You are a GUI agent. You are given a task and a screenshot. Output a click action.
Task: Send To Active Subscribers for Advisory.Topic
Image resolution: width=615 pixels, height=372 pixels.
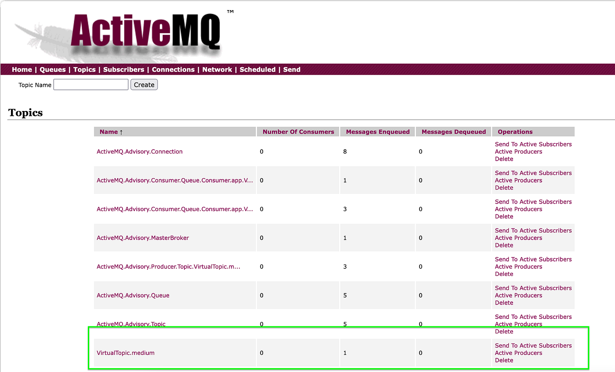click(533, 317)
